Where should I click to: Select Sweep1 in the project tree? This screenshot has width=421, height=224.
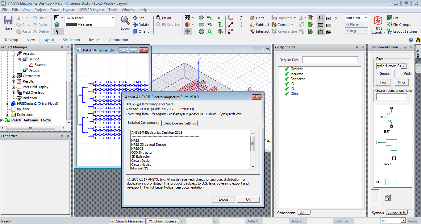coord(40,65)
